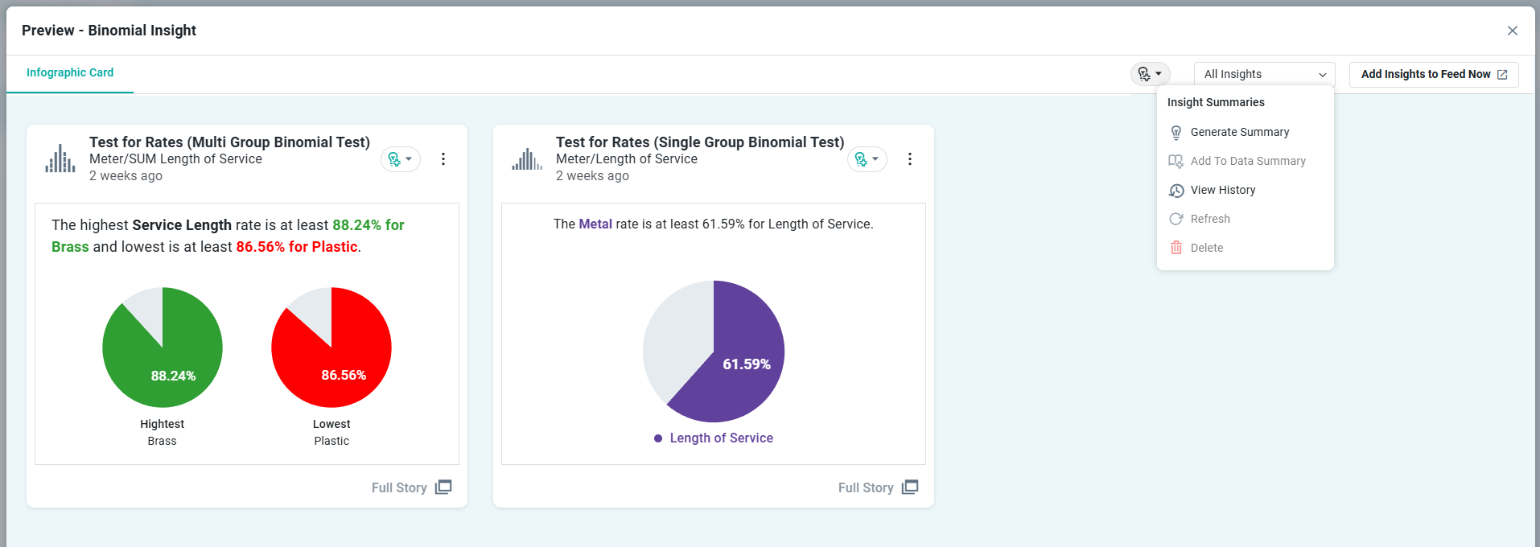Open three-dot menu on Multi Group card
Viewport: 1540px width, 547px height.
click(x=443, y=159)
